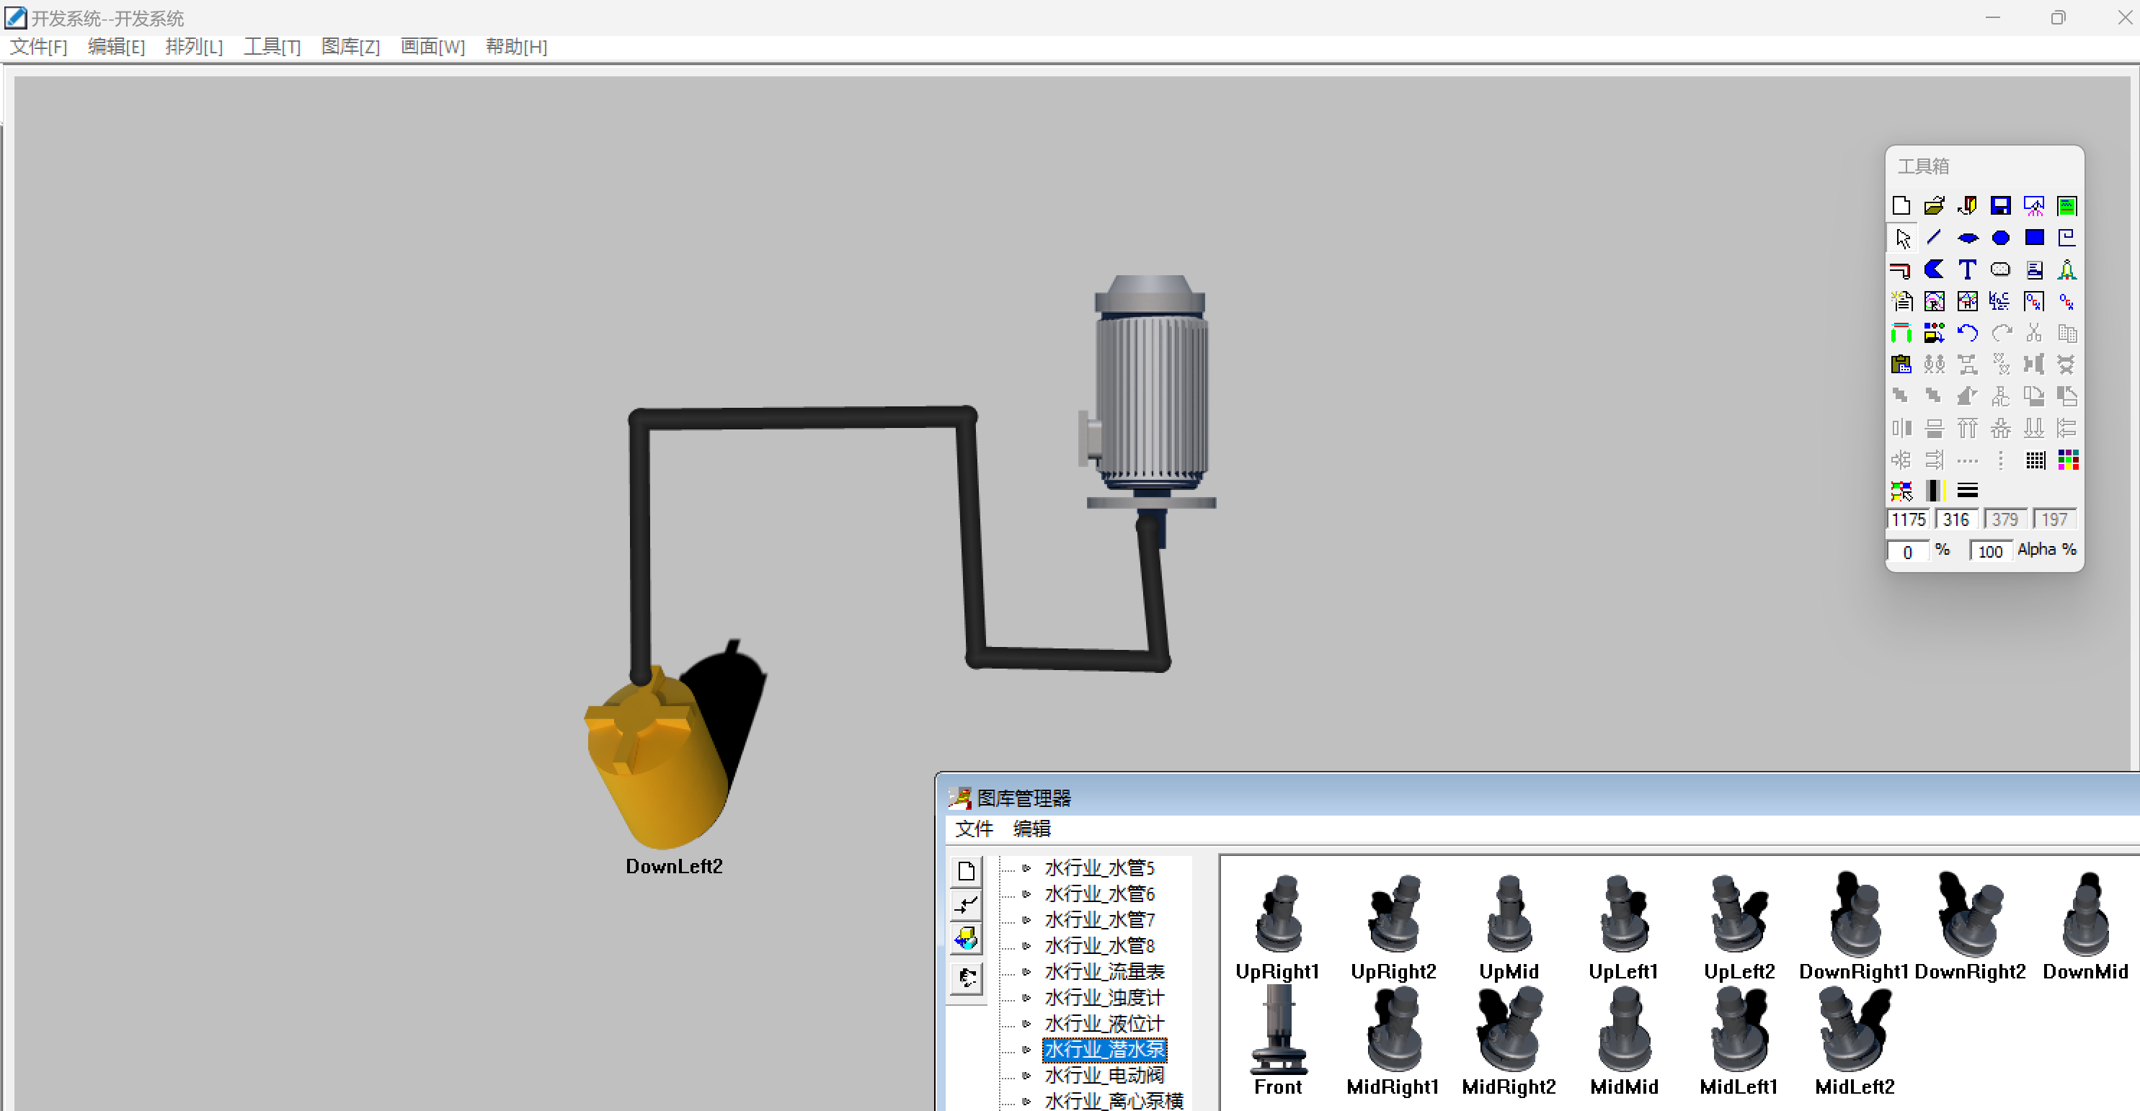
Task: Click the paste clipboard icon in toolbox
Action: tap(1901, 365)
